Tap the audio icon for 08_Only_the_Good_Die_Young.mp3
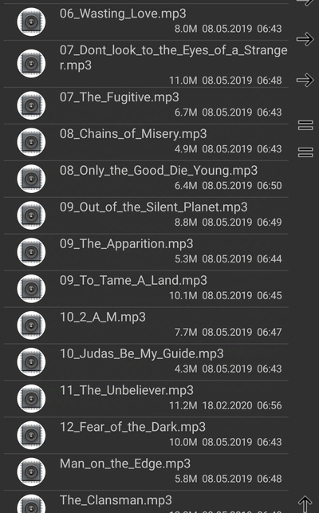The height and width of the screenshot is (513, 319). pos(31,179)
